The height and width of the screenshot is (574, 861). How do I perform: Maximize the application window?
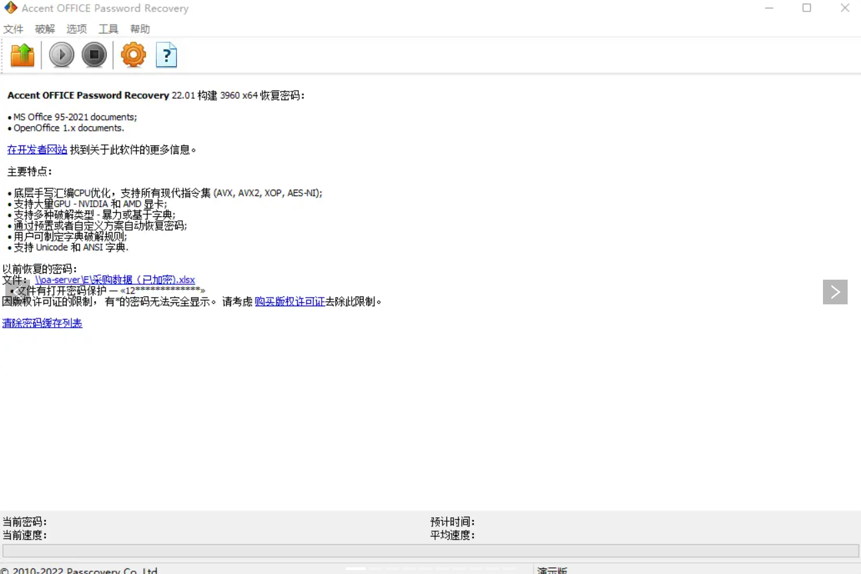pyautogui.click(x=807, y=8)
